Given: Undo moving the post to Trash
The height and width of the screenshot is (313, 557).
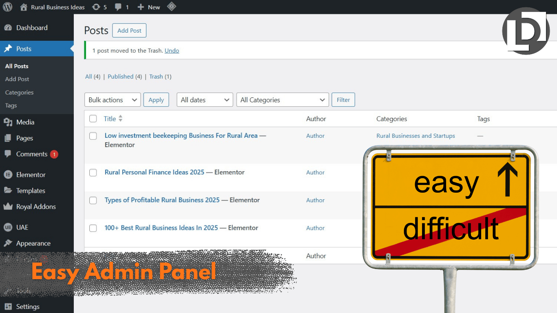Looking at the screenshot, I should coord(172,51).
